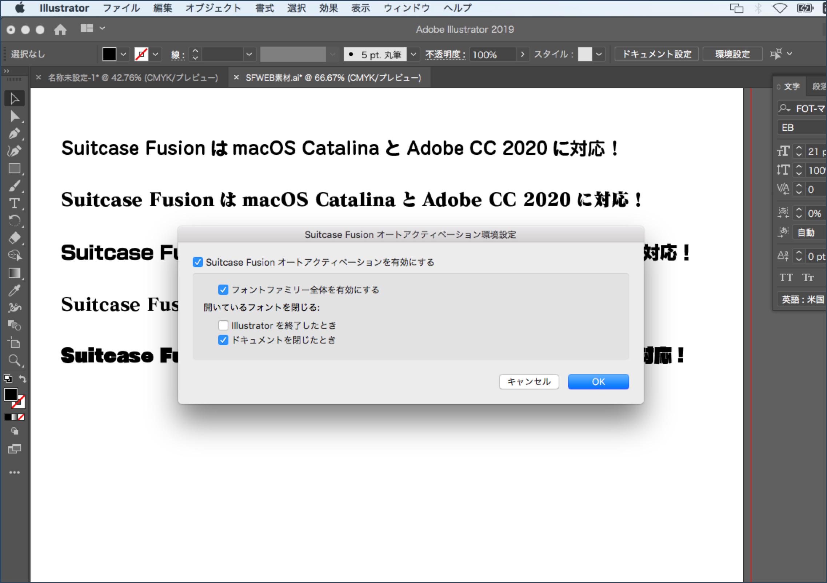Uncheck ドキュメントを閉じたとき option
This screenshot has height=583, width=827.
point(223,340)
